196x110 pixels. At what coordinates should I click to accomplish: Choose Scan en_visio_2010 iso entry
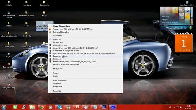click(85, 29)
